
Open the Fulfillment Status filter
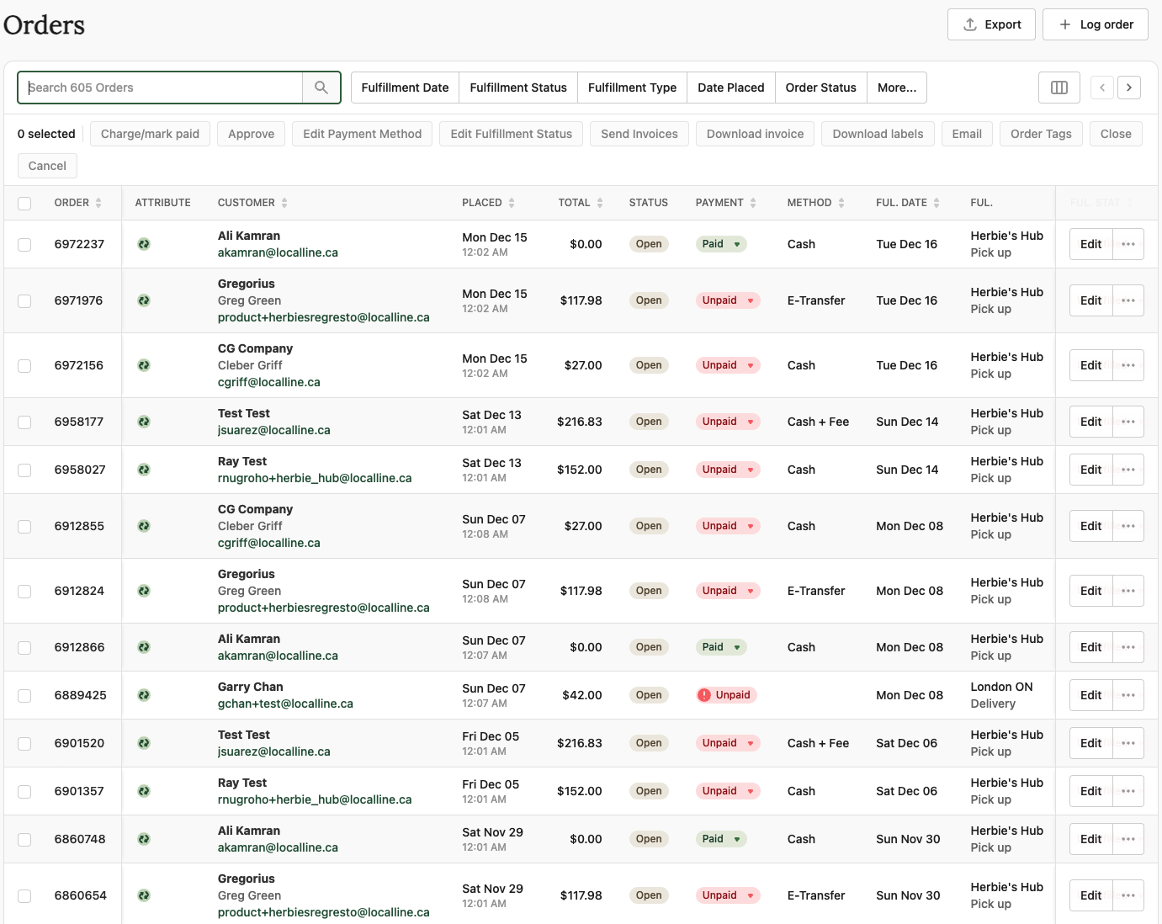518,88
